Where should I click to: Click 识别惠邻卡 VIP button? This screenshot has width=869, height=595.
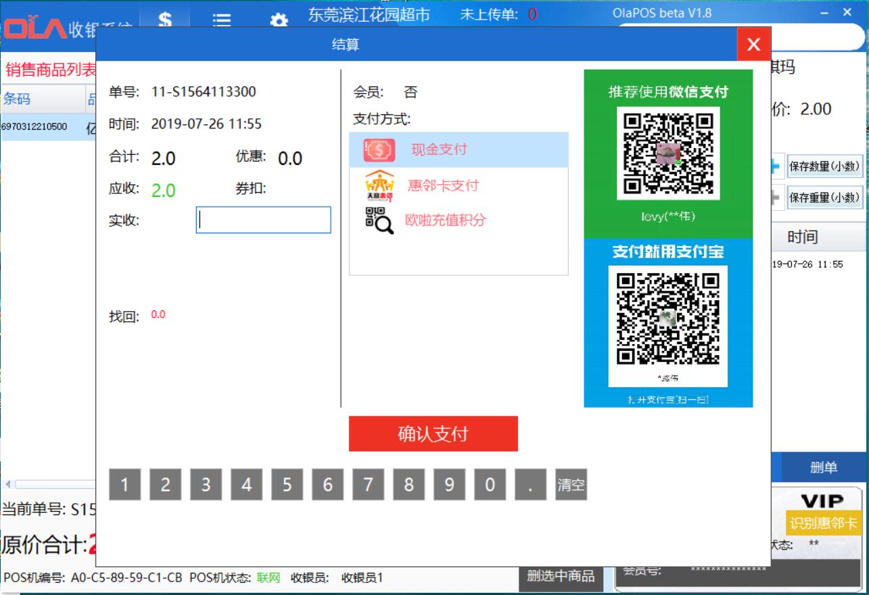tap(824, 523)
